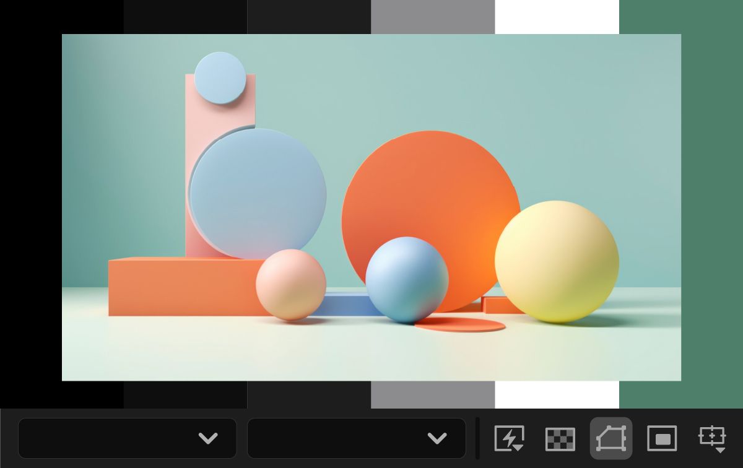The width and height of the screenshot is (743, 468).
Task: Toggle the transparency grid checkerboard
Action: [560, 438]
